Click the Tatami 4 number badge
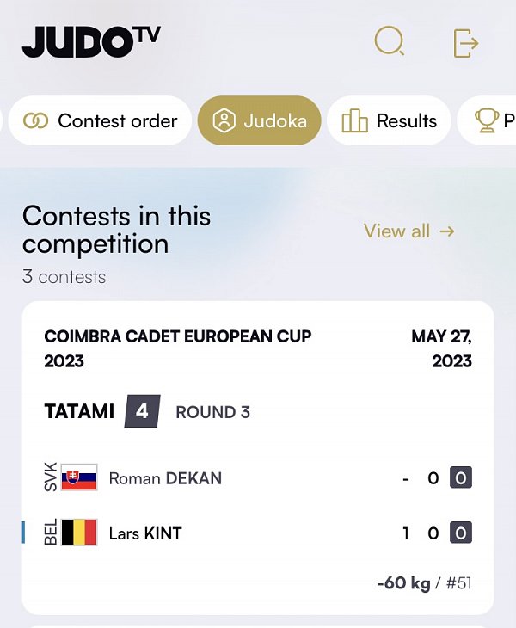Image resolution: width=516 pixels, height=628 pixels. pyautogui.click(x=142, y=411)
